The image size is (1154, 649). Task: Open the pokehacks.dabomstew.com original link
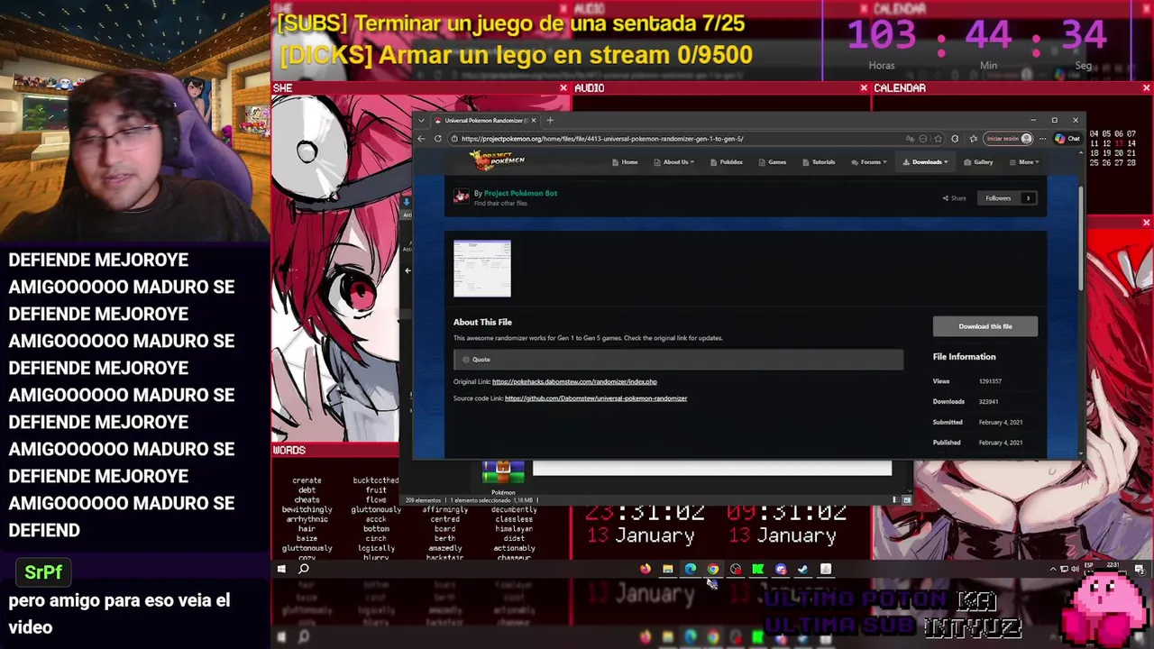(x=574, y=381)
